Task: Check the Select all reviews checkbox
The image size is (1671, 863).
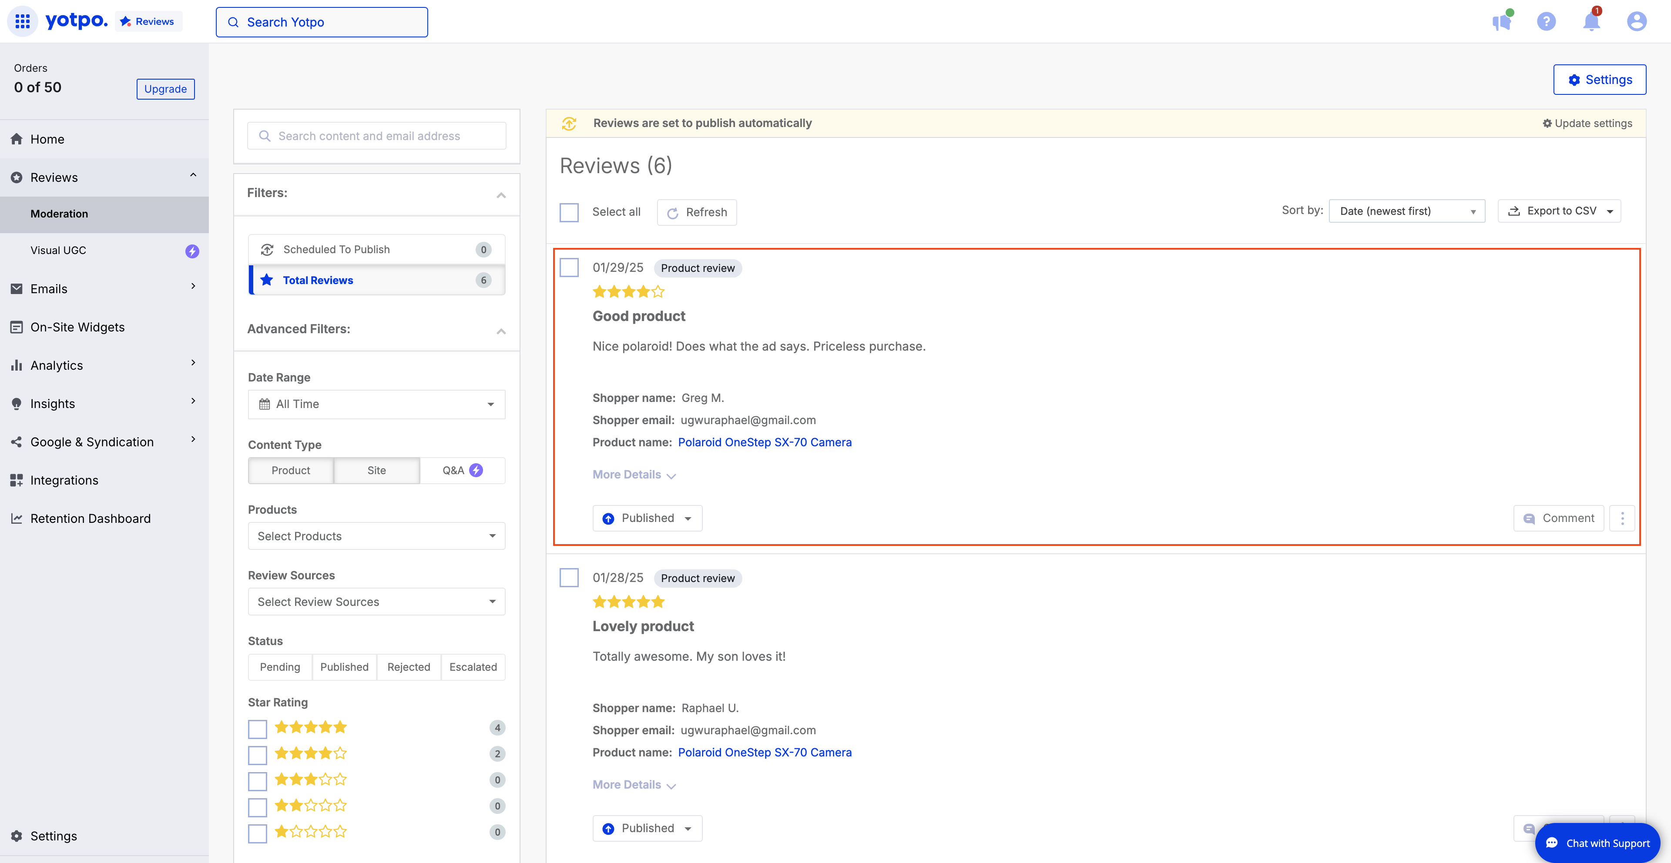Action: click(x=569, y=212)
